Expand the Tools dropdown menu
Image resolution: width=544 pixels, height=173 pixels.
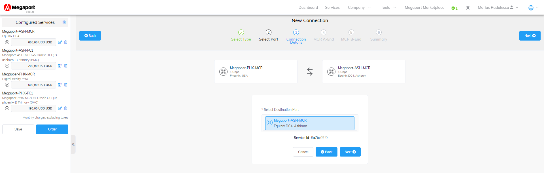pos(388,8)
